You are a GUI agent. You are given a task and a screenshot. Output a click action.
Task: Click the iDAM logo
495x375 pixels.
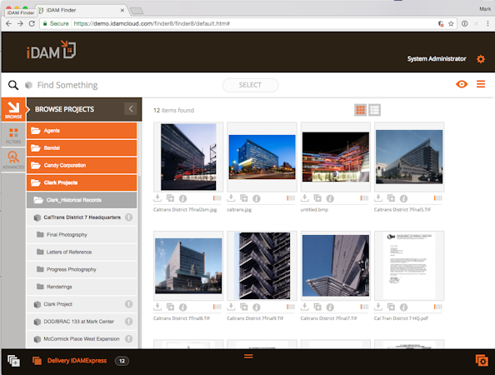coord(51,50)
